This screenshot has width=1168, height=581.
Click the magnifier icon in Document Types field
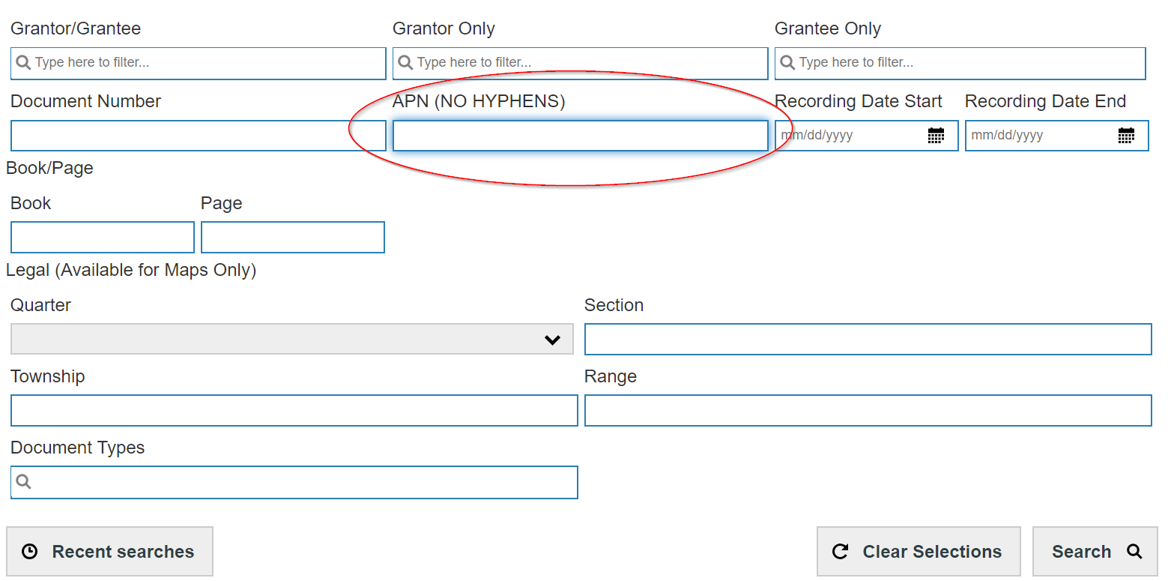coord(23,482)
